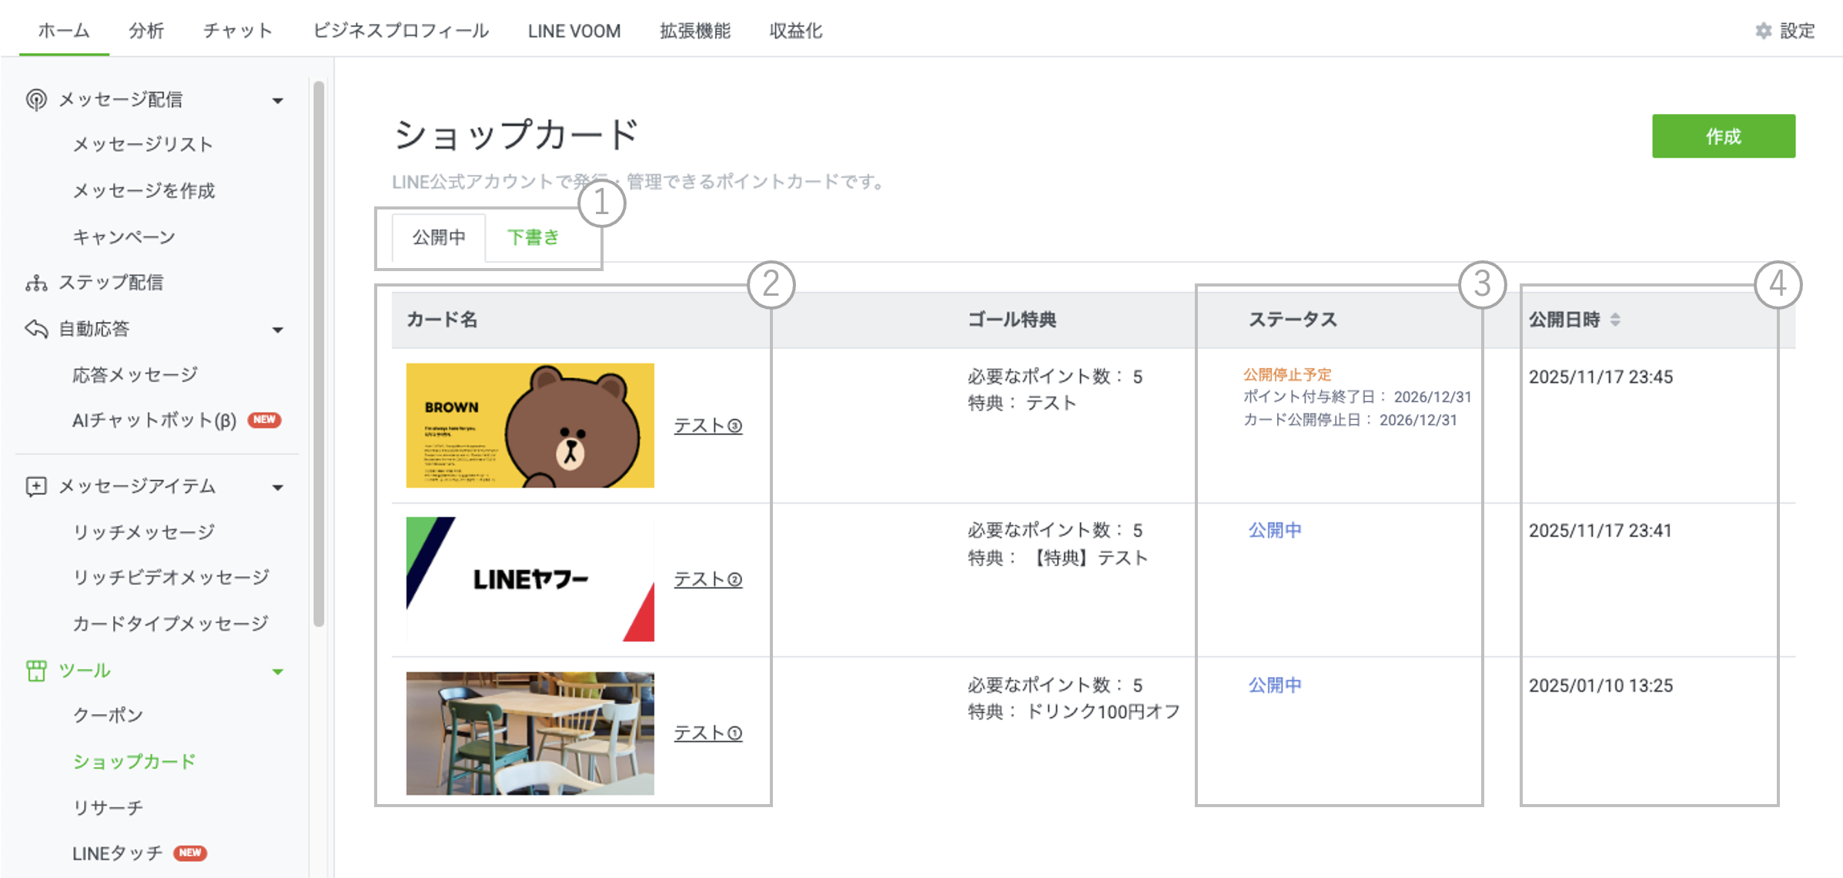1843x878 pixels.
Task: Click the NEW badge beside LINEタッチ
Action: click(x=189, y=853)
